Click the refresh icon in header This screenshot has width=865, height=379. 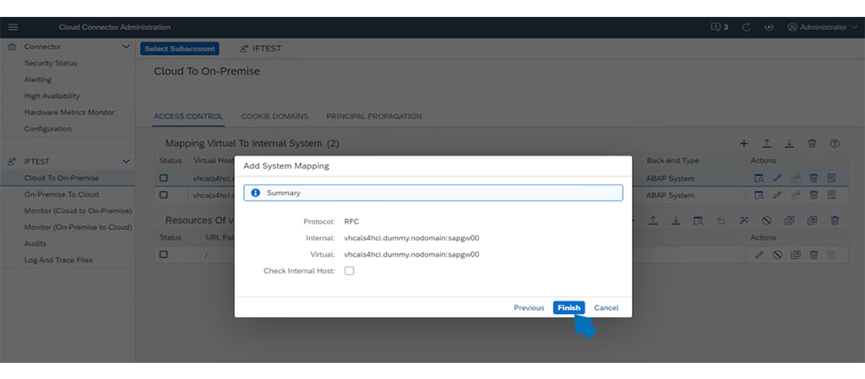point(747,27)
